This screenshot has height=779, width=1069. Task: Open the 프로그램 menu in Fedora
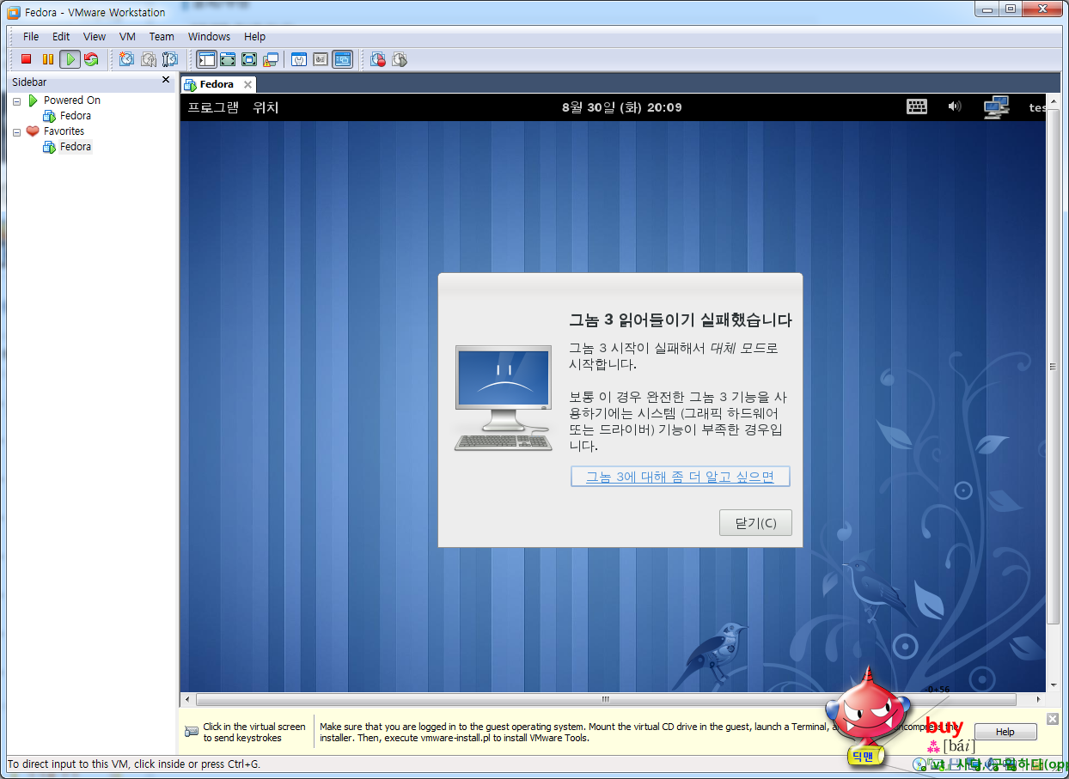click(213, 107)
